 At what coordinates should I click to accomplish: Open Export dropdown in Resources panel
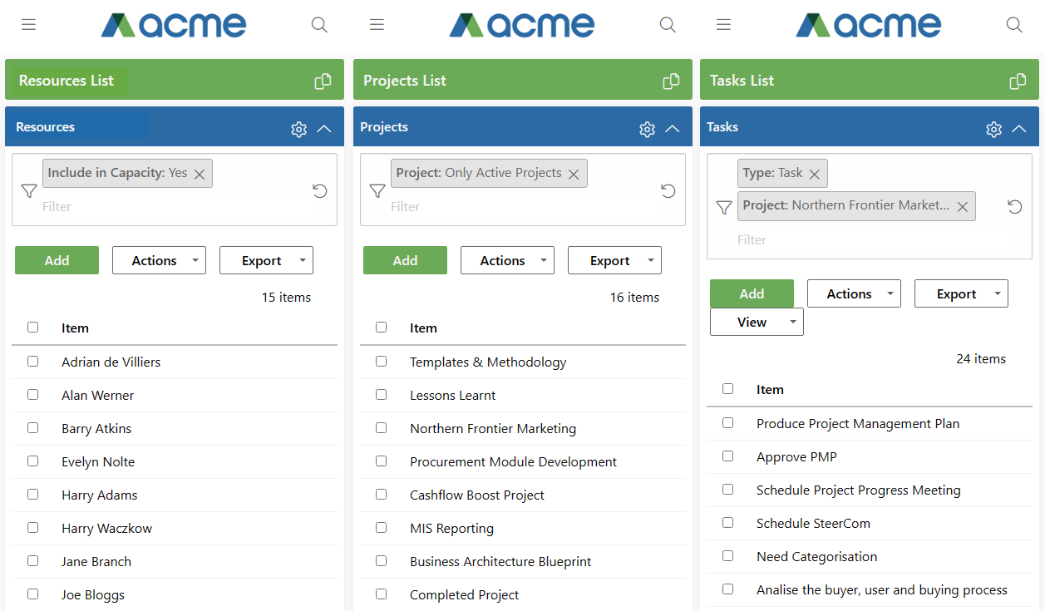pyautogui.click(x=266, y=260)
